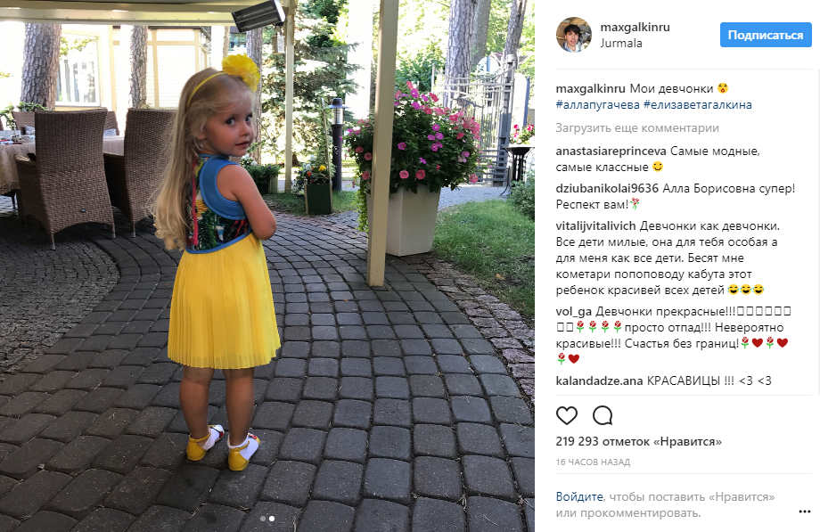820x532 pixels.
Task: Open the Jurmala location link
Action: [620, 43]
